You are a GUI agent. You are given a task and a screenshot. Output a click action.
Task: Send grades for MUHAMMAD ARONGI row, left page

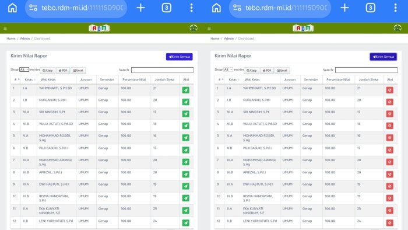click(185, 162)
